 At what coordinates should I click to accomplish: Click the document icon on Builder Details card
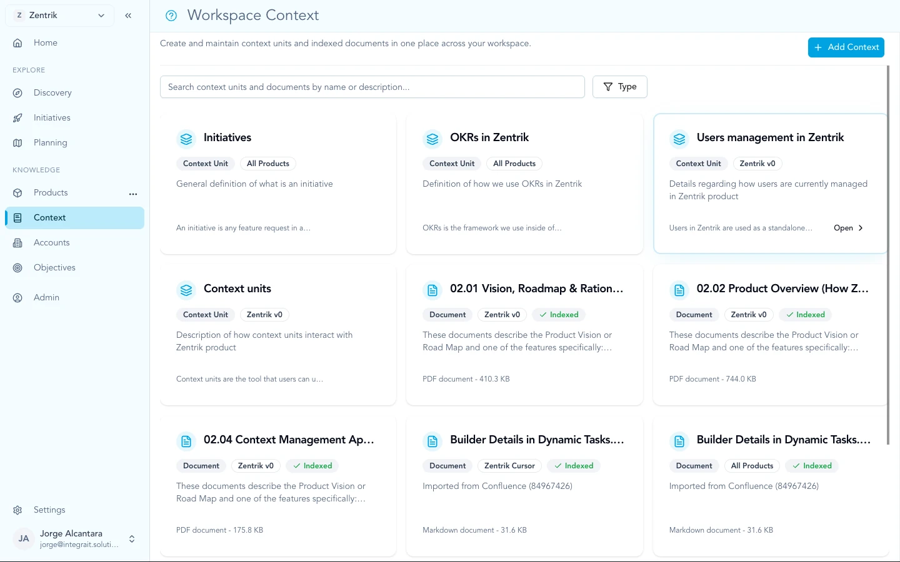432,441
